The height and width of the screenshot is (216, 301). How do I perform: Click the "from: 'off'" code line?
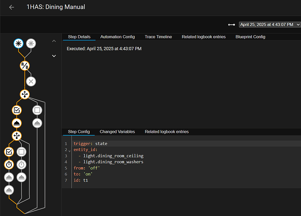pyautogui.click(x=87, y=168)
